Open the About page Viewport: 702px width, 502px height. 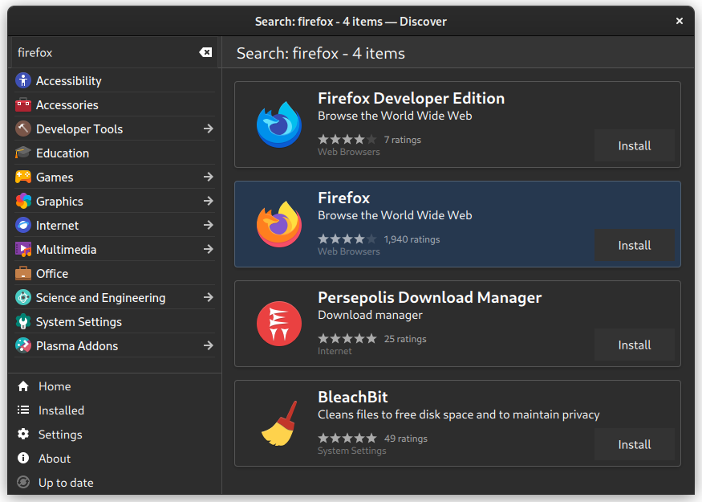pyautogui.click(x=54, y=459)
